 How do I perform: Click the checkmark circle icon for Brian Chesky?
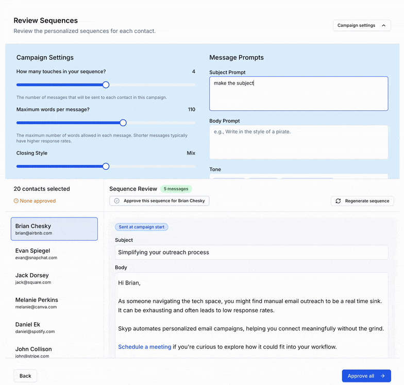pyautogui.click(x=117, y=201)
